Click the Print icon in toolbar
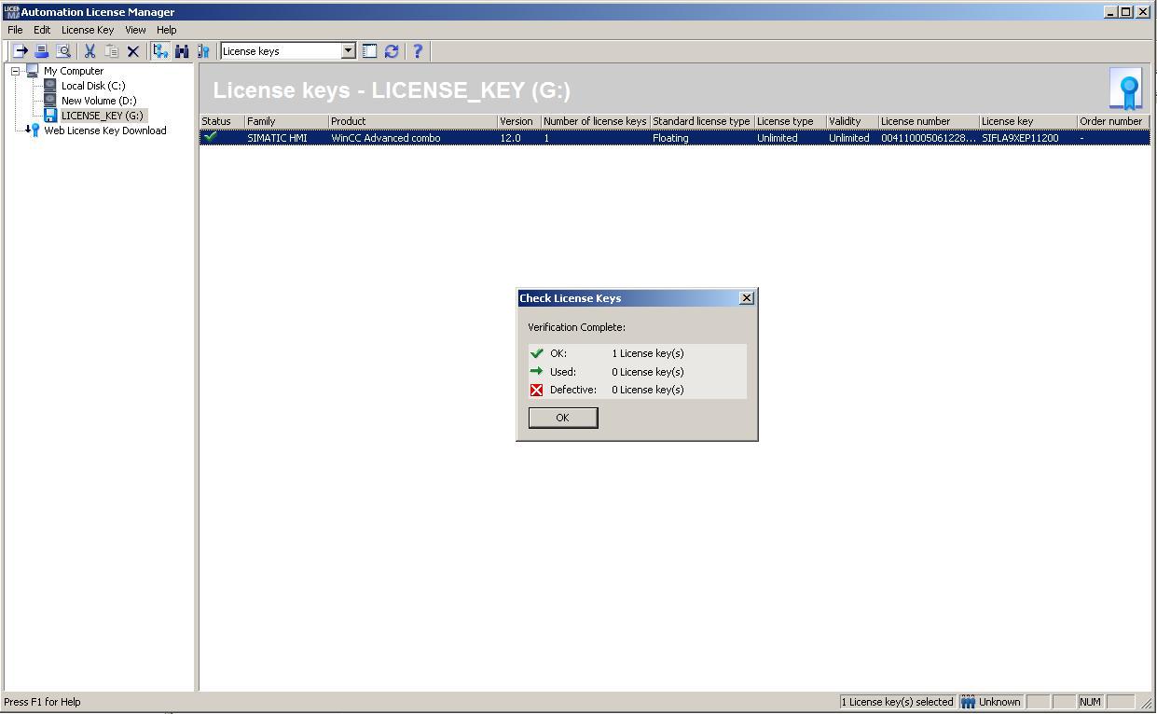 [41, 51]
